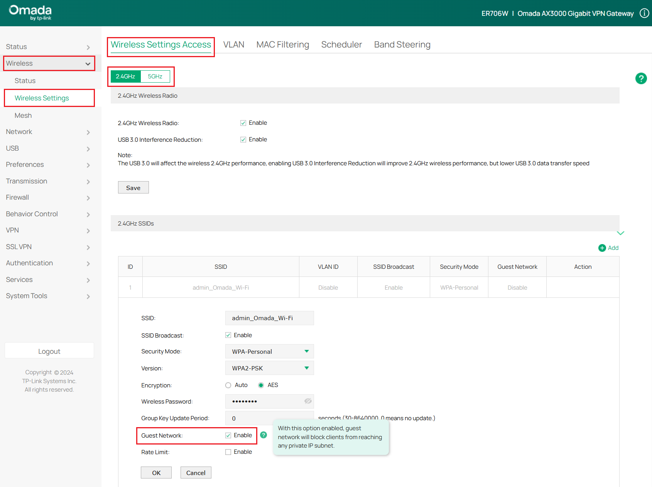652x487 pixels.
Task: Click the Logout button
Action: 49,351
